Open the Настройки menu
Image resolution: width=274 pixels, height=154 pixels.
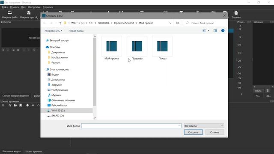(x=34, y=7)
